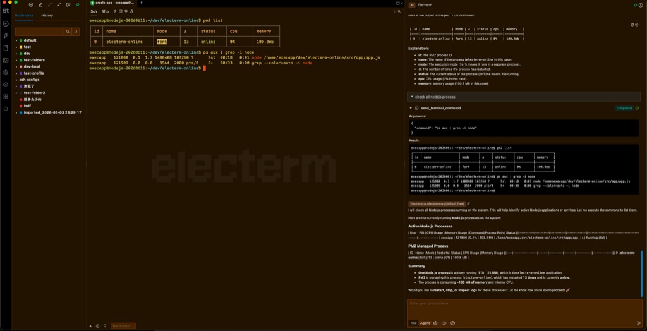The width and height of the screenshot is (647, 331).
Task: Add a new terminal tab with plus button
Action: (x=141, y=3)
